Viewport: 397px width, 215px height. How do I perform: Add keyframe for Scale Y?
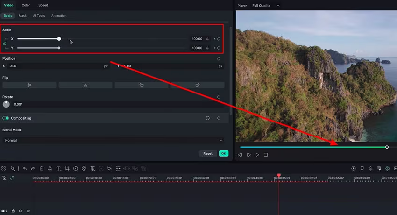(x=219, y=48)
